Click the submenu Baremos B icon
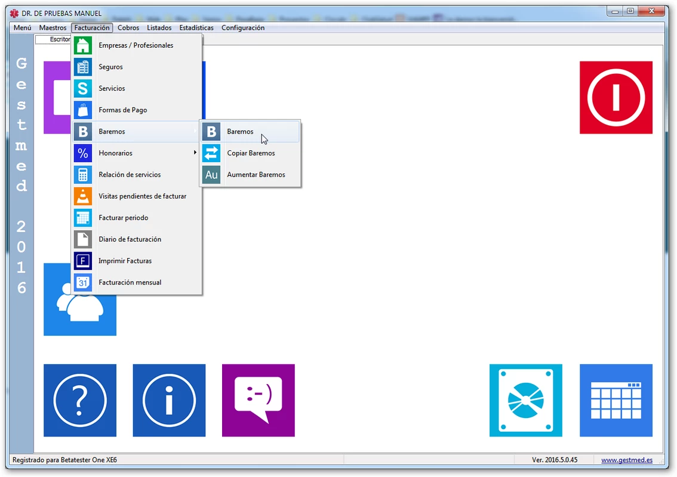Screen dimensions: 677x477 tap(211, 132)
